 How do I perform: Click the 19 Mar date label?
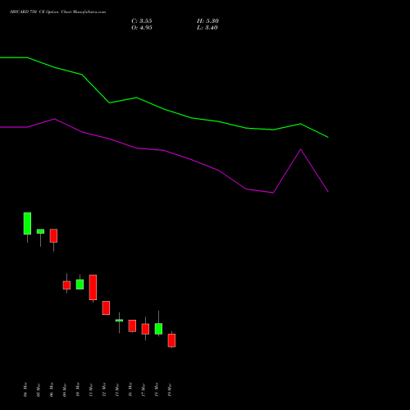pos(170,389)
